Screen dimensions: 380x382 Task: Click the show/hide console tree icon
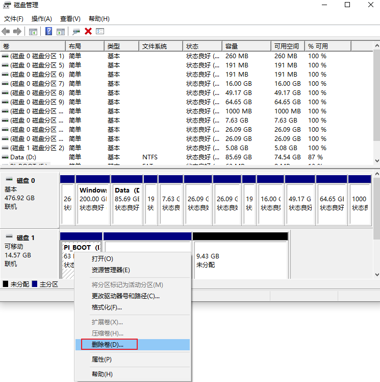pos(33,32)
